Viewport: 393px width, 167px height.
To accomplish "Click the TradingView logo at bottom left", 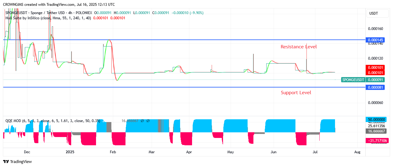I will click(17, 161).
